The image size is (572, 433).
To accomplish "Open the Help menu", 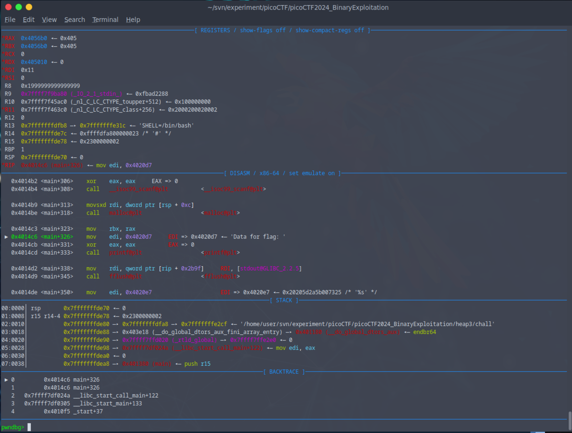I will (x=133, y=20).
